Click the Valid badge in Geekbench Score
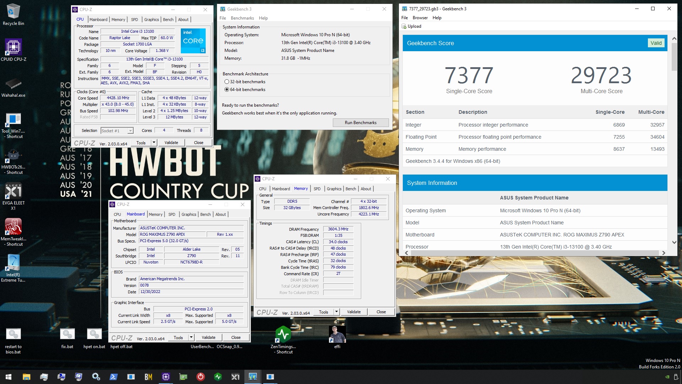 pos(656,43)
